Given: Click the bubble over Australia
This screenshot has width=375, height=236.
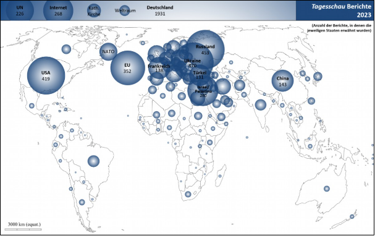Looking at the screenshot, I should tap(327, 188).
